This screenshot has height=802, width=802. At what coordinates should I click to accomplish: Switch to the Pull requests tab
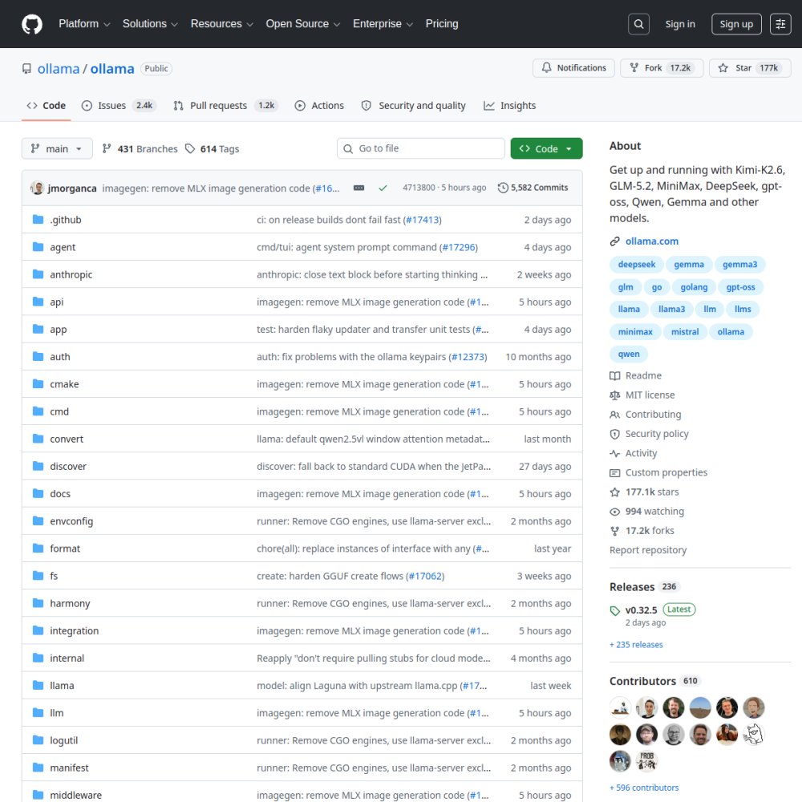click(225, 106)
